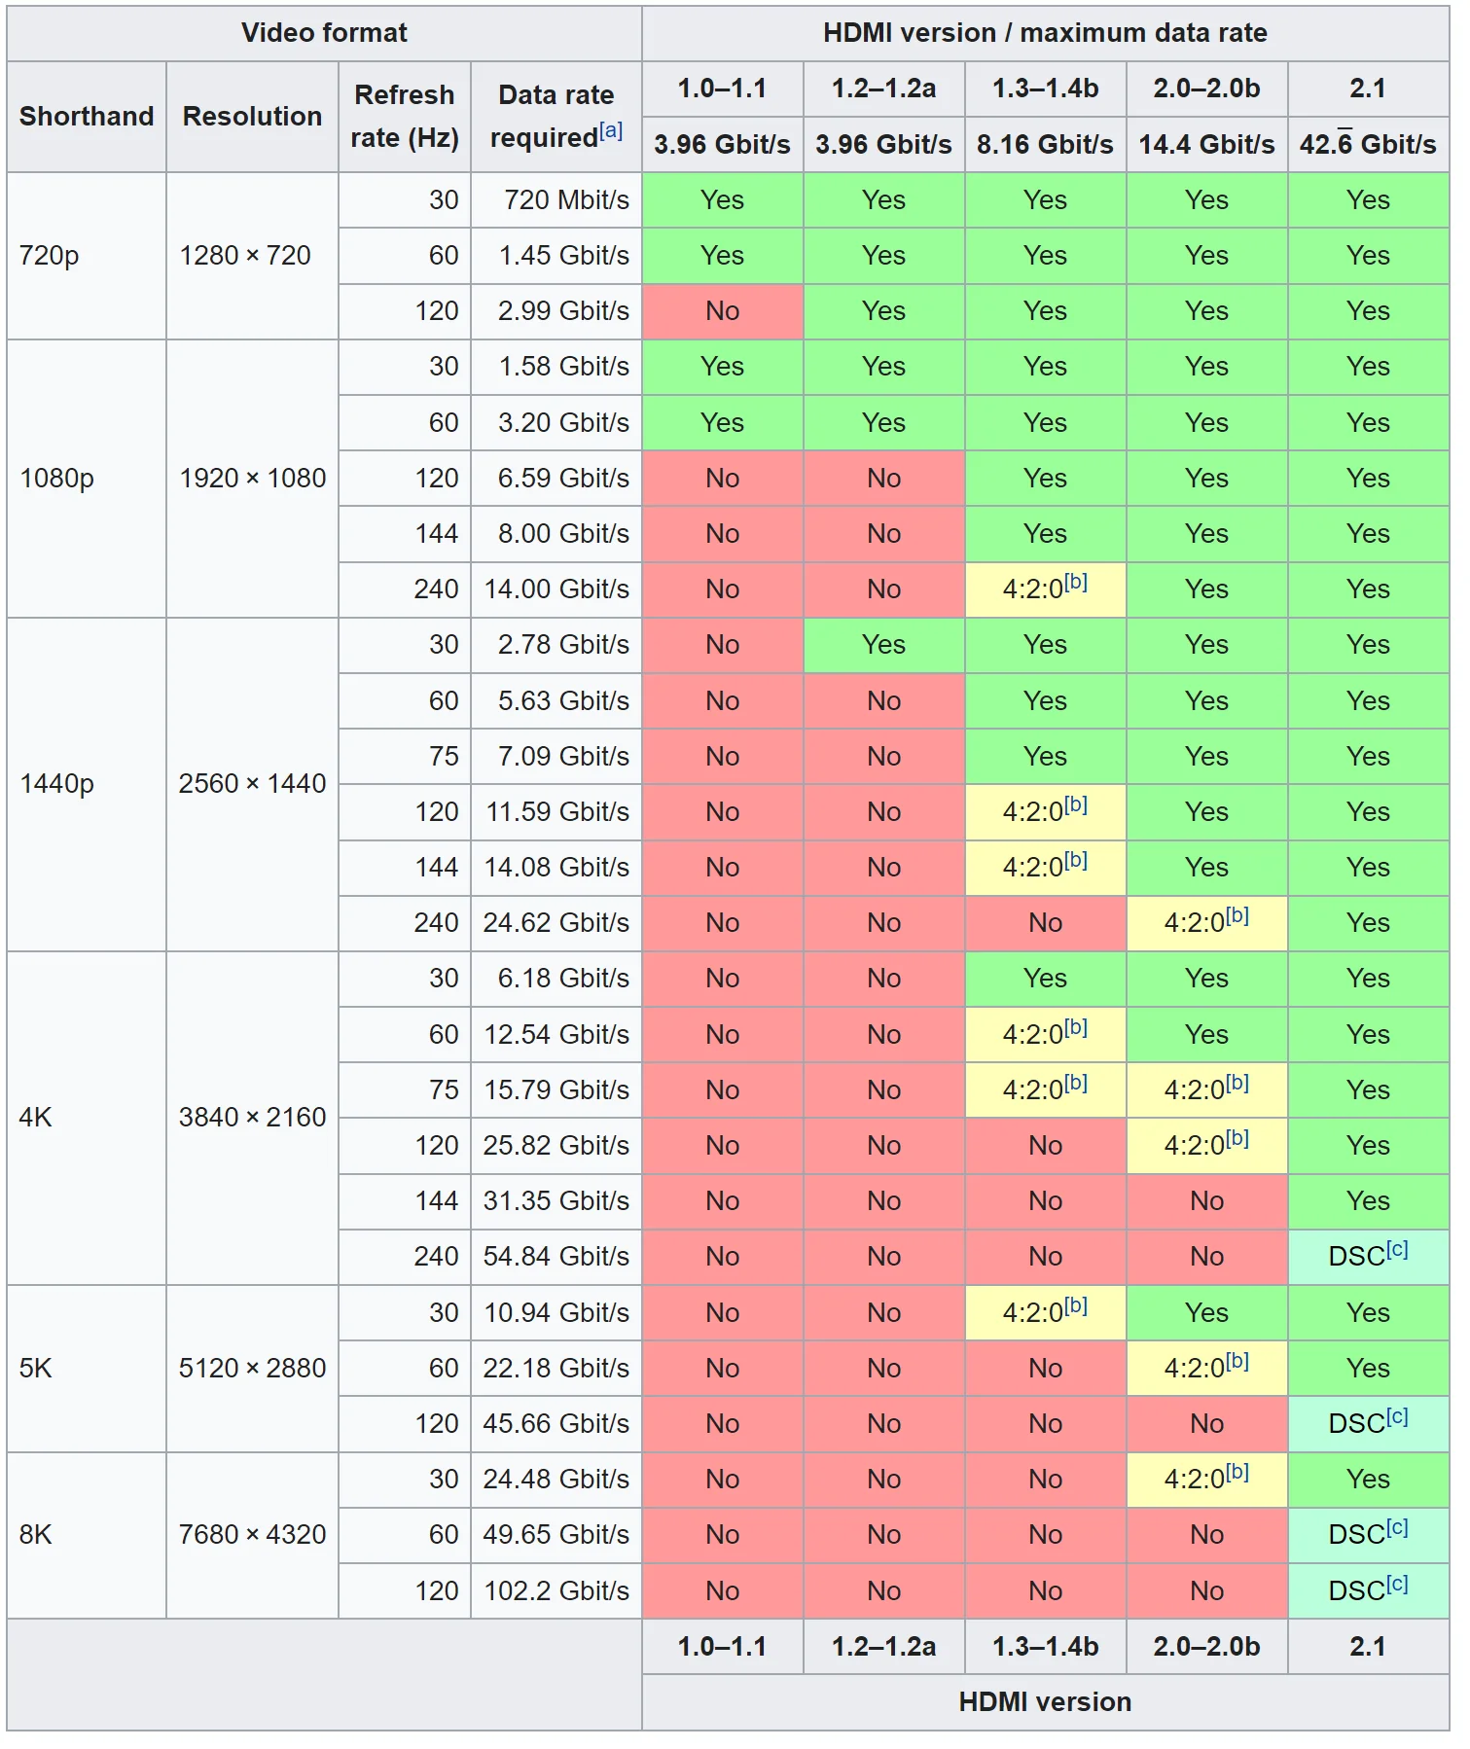Open footnote [a] beside Data rate required

pos(611,130)
